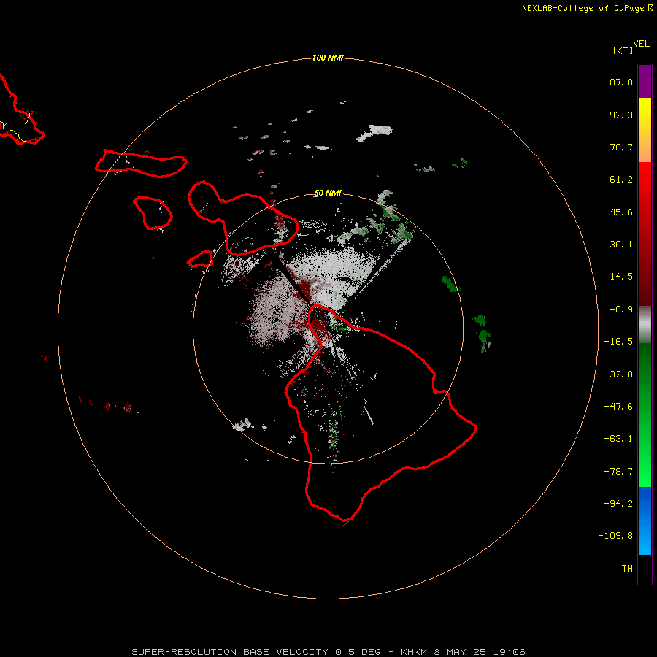The image size is (657, 657).
Task: Click the '100 NMI' range ring label
Action: (328, 58)
